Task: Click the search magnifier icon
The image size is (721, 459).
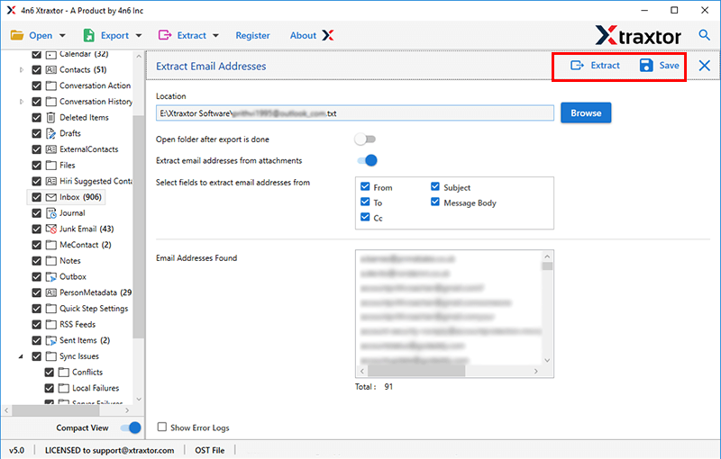Action: click(x=704, y=35)
